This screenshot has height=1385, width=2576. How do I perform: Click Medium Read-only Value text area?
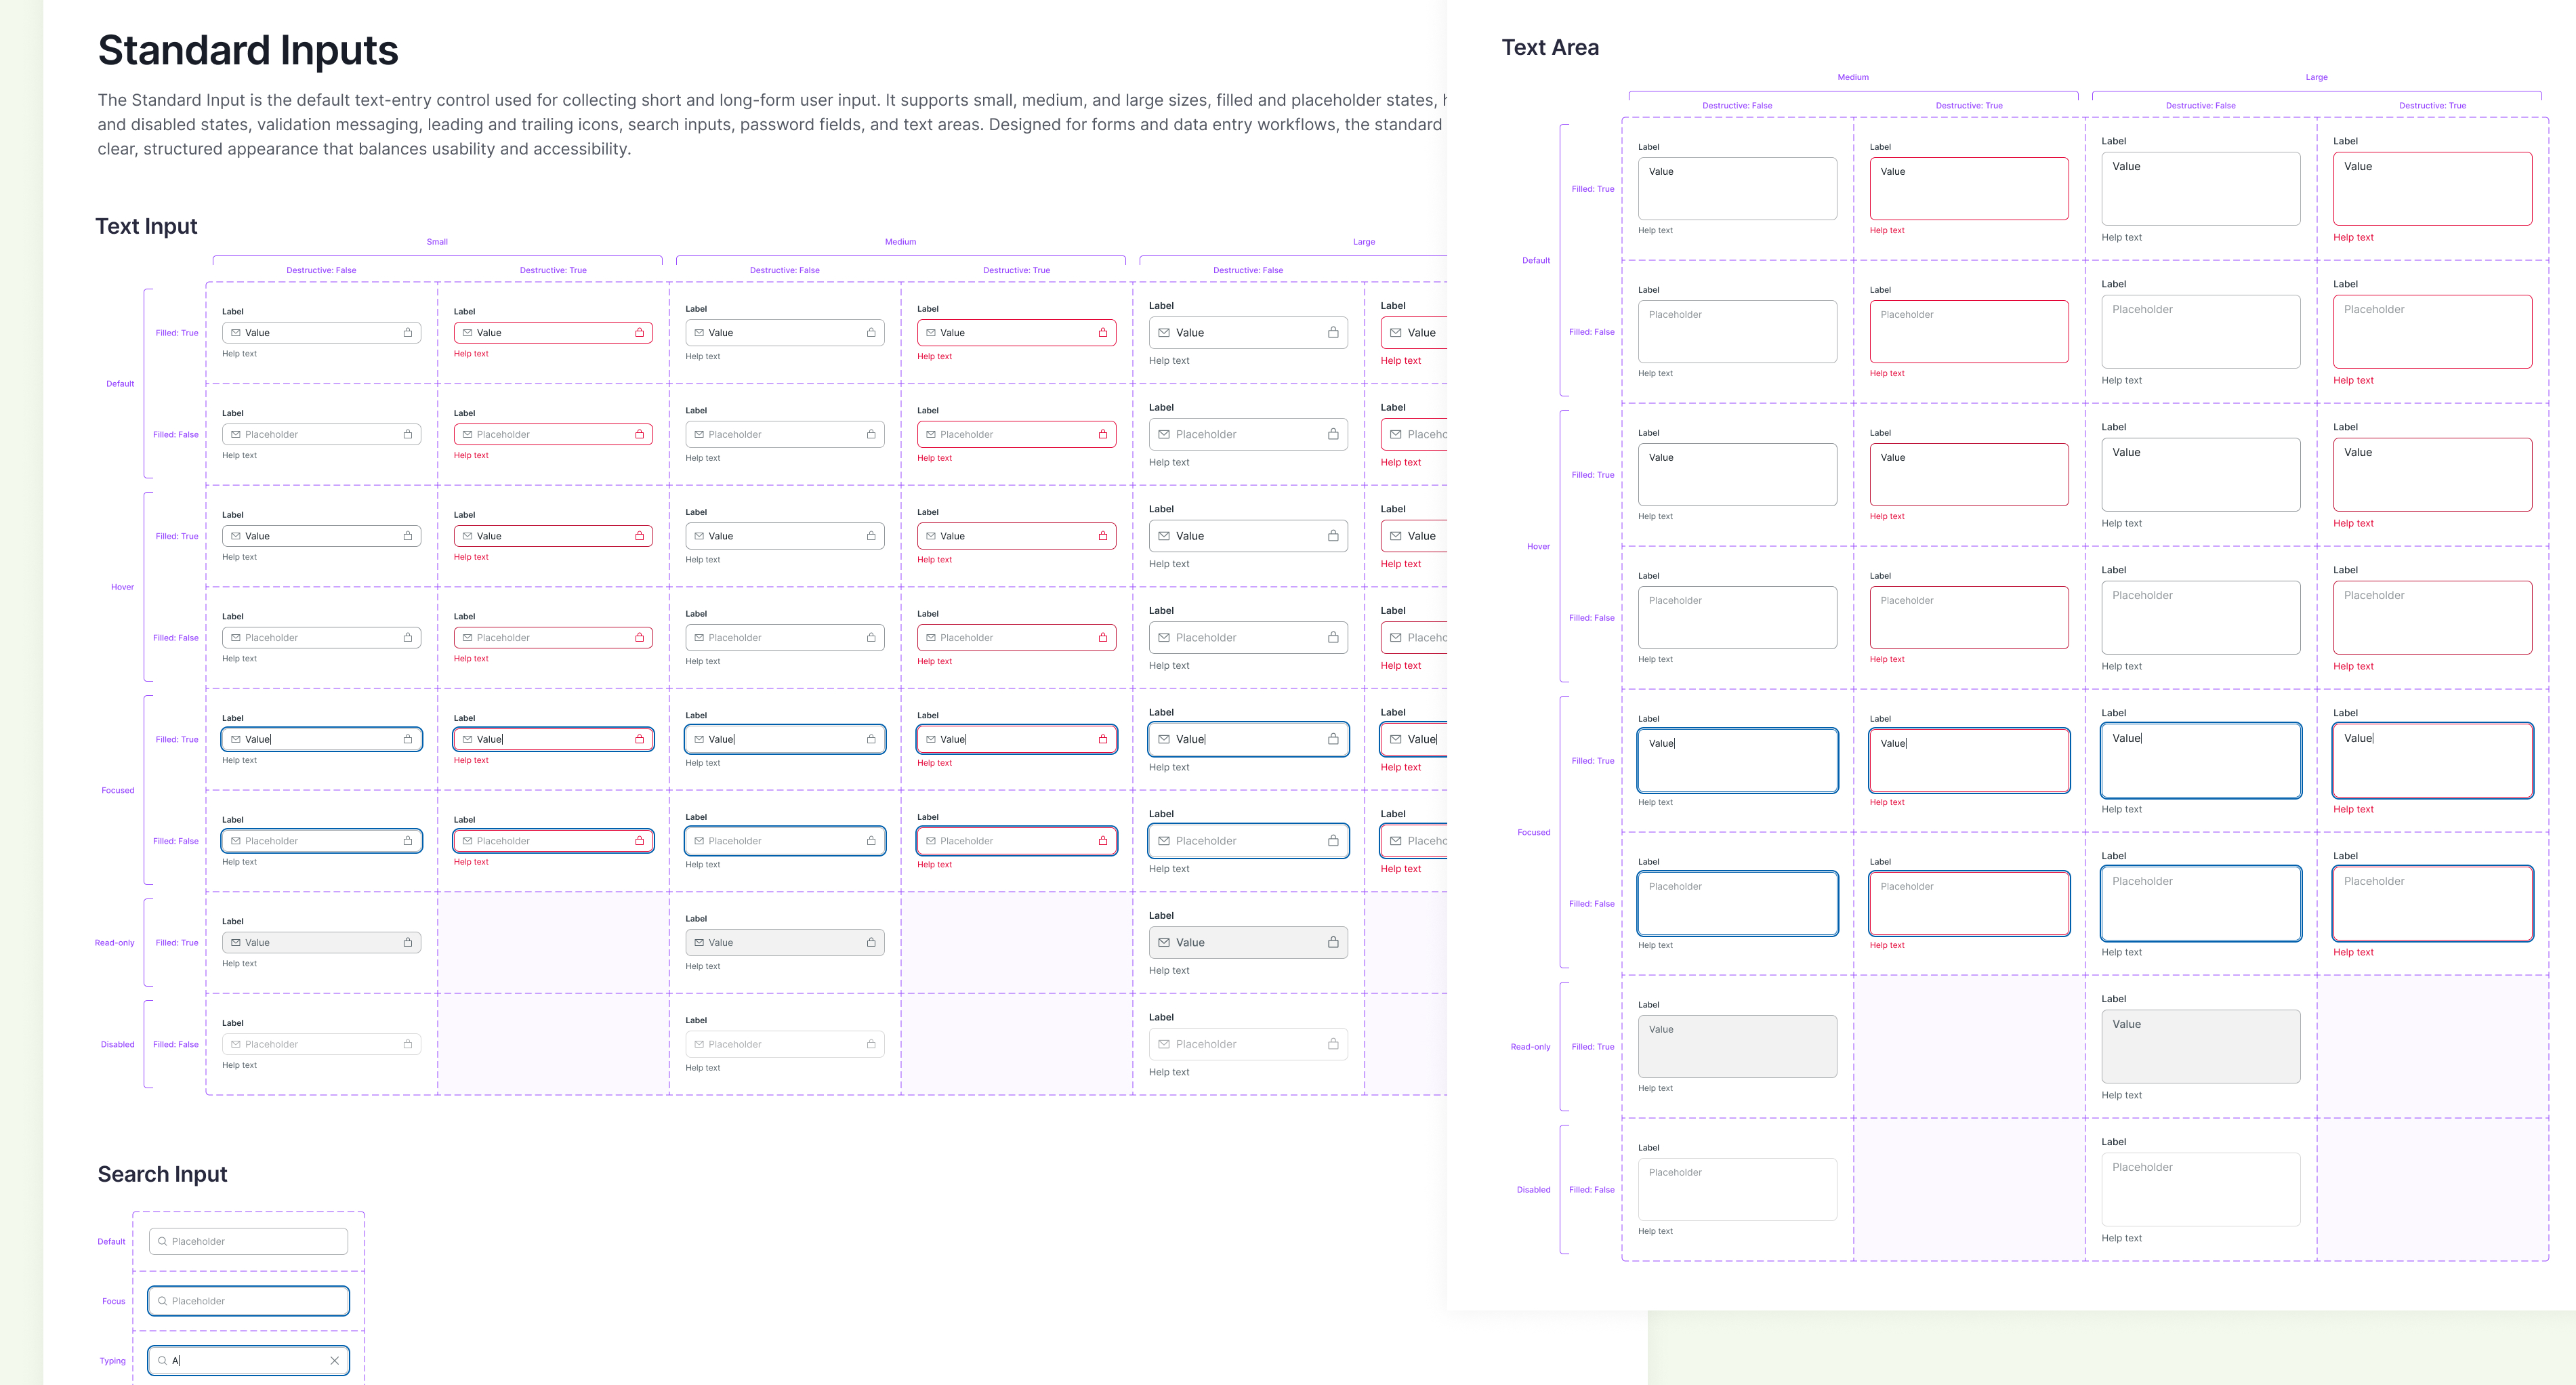click(x=1737, y=1047)
